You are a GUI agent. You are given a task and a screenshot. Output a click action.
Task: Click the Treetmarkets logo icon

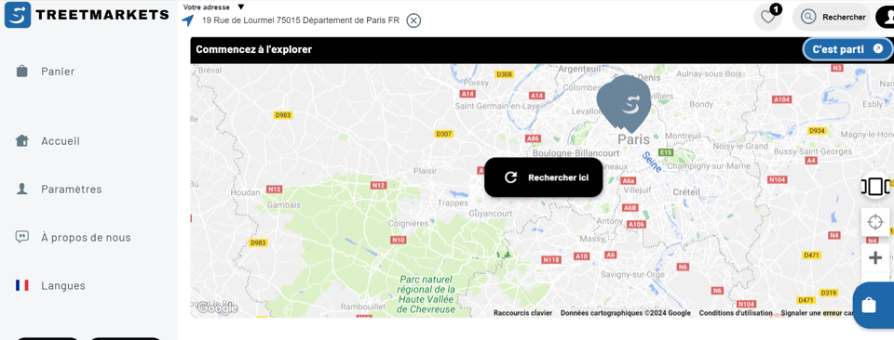pyautogui.click(x=18, y=15)
